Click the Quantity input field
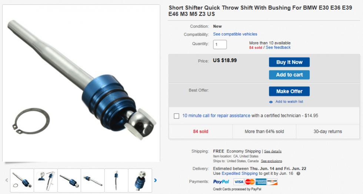This screenshot has height=194, width=363. point(220,44)
